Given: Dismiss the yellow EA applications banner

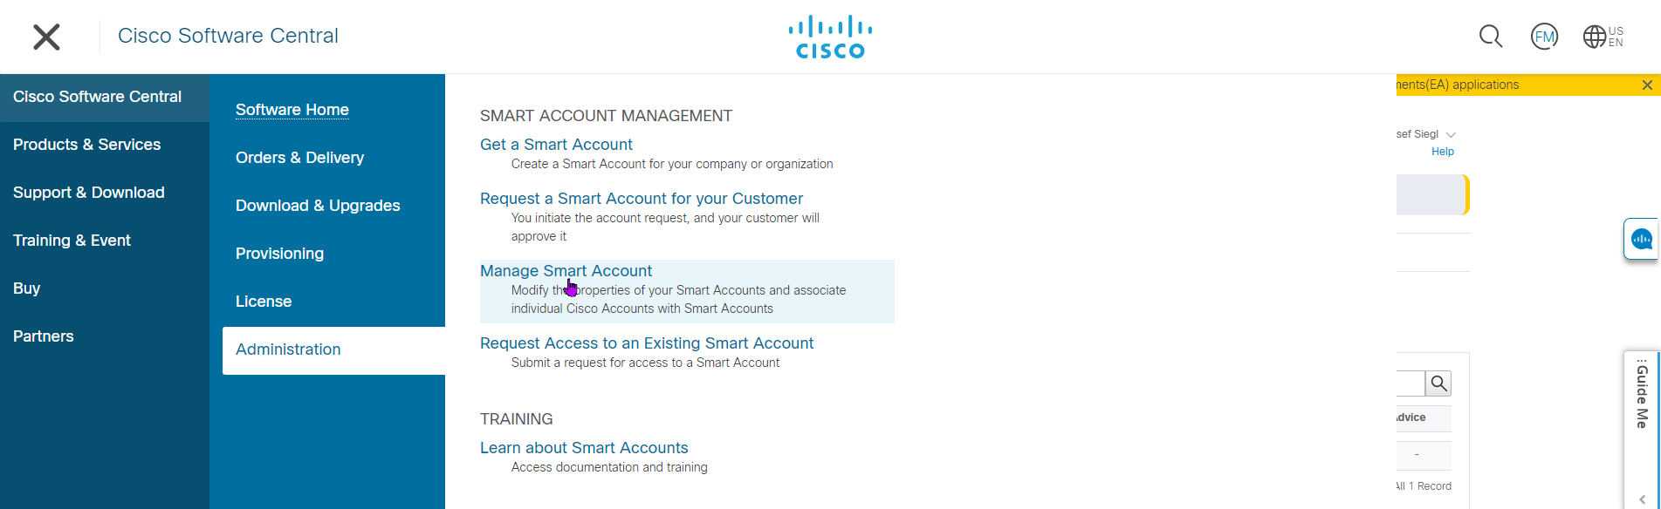Looking at the screenshot, I should [x=1647, y=85].
